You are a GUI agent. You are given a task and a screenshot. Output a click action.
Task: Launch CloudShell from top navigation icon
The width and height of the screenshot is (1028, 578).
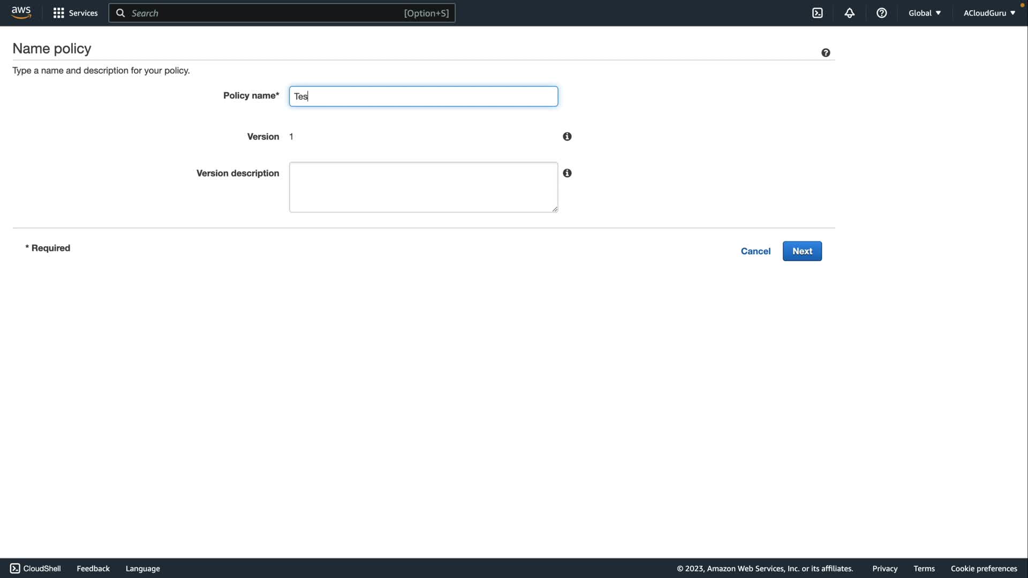pyautogui.click(x=817, y=13)
